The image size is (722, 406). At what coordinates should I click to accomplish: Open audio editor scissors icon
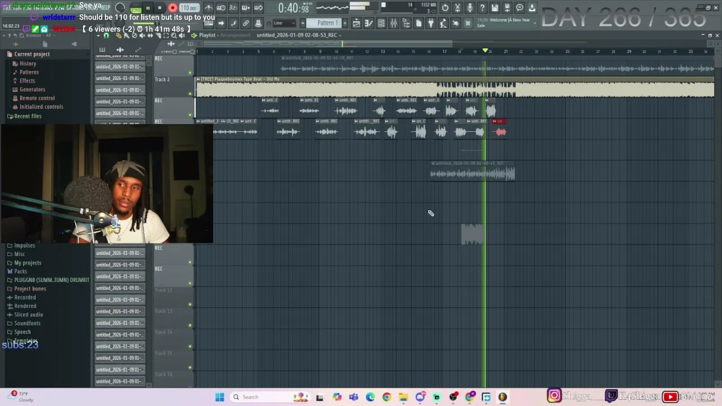click(x=457, y=8)
